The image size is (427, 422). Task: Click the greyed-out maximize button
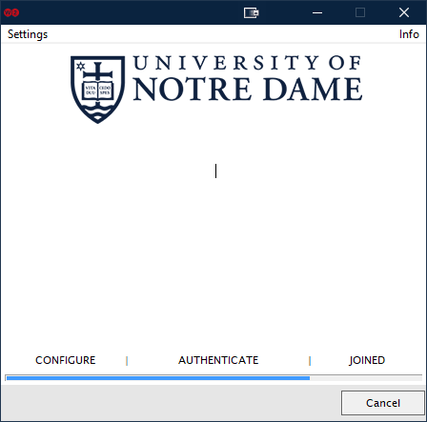point(360,12)
